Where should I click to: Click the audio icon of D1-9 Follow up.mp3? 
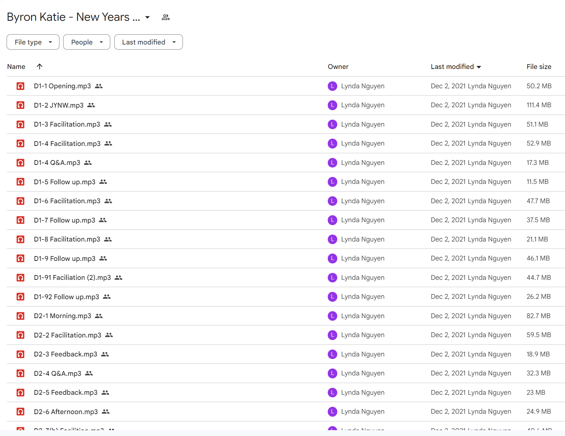pos(20,258)
